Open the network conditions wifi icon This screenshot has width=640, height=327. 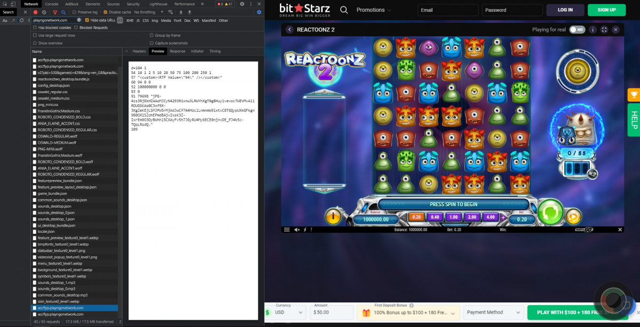170,12
